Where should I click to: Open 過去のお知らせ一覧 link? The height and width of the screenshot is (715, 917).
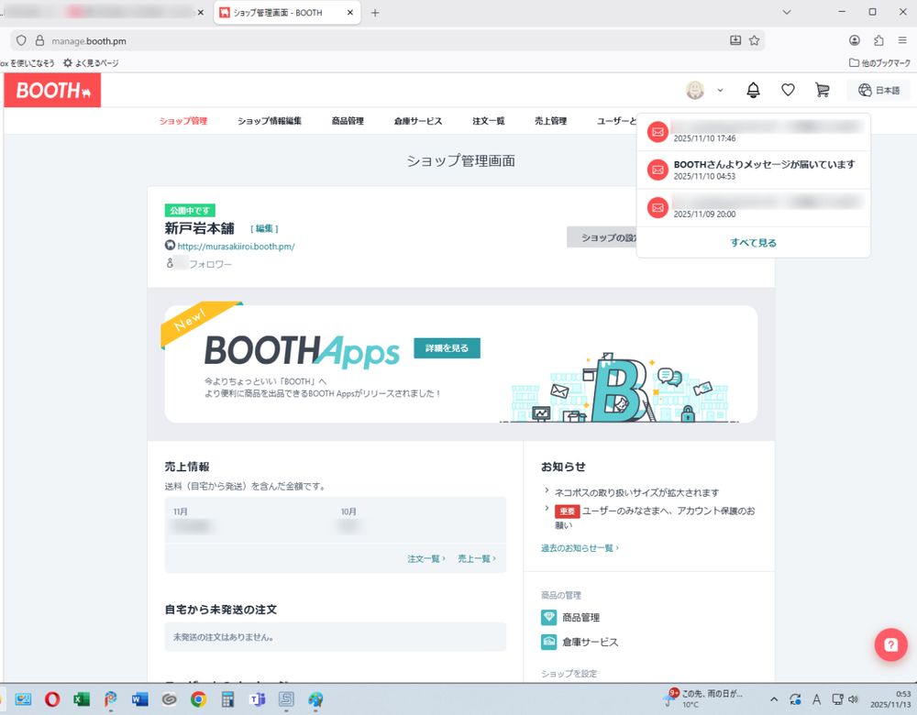pyautogui.click(x=579, y=548)
